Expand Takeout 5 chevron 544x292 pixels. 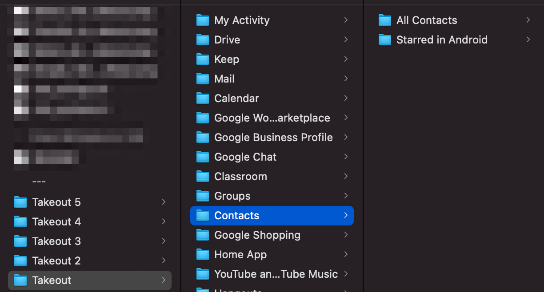point(164,202)
